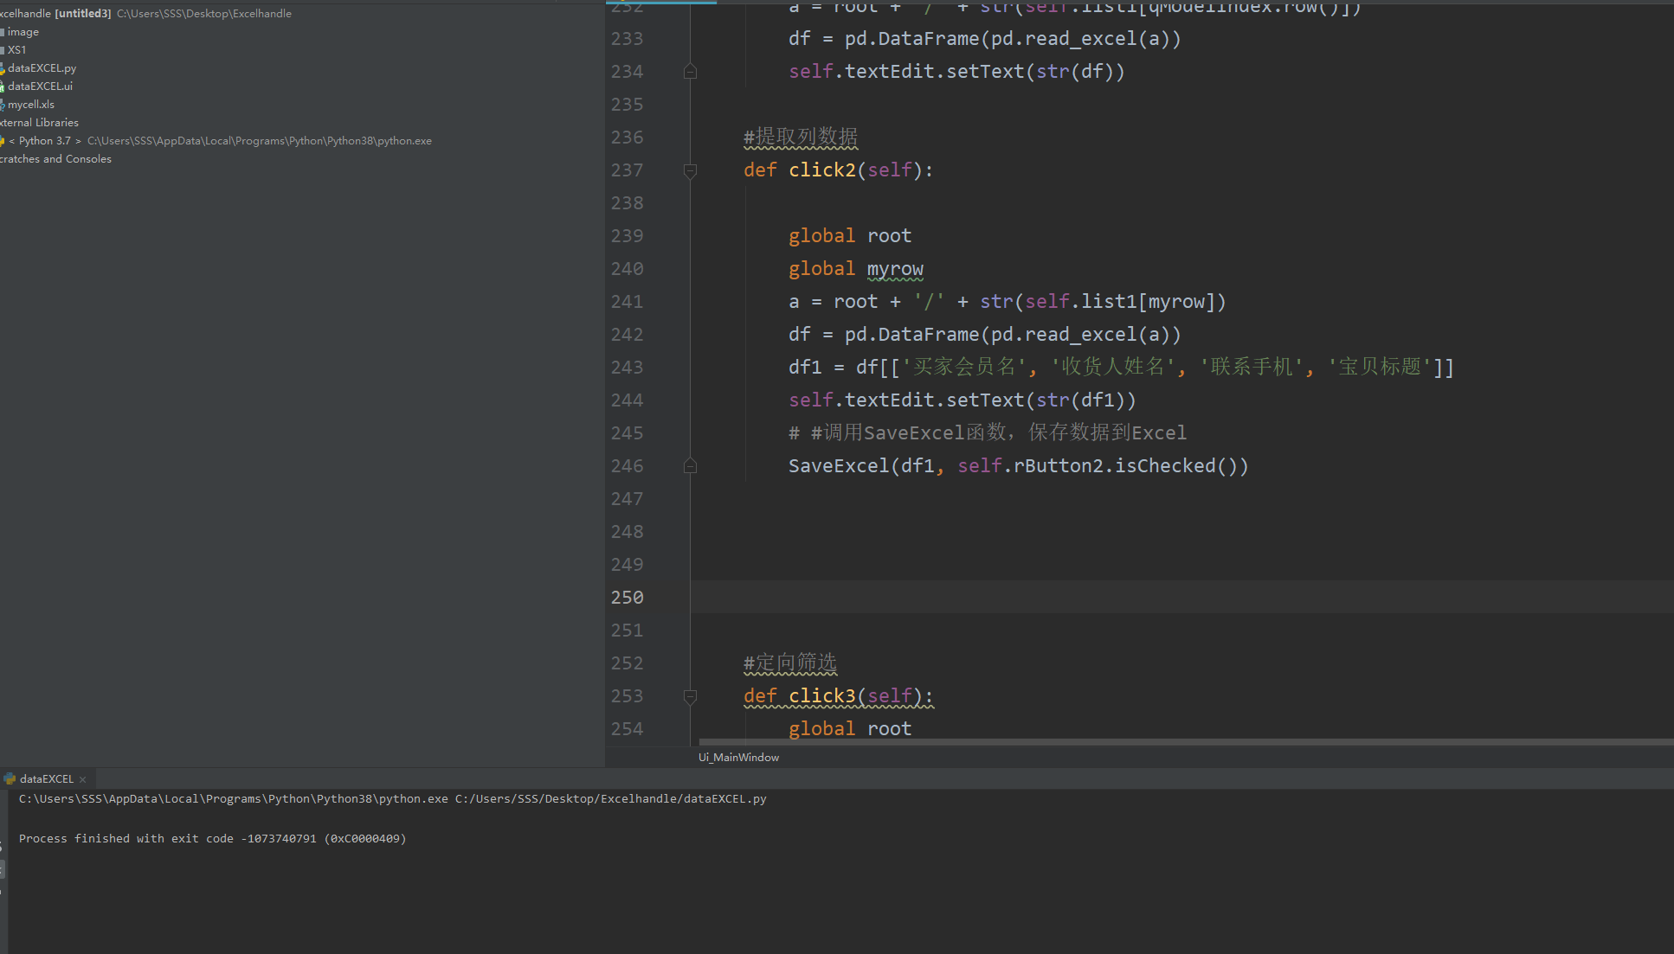
Task: Click 'global myrow' on line 240
Action: pos(856,269)
